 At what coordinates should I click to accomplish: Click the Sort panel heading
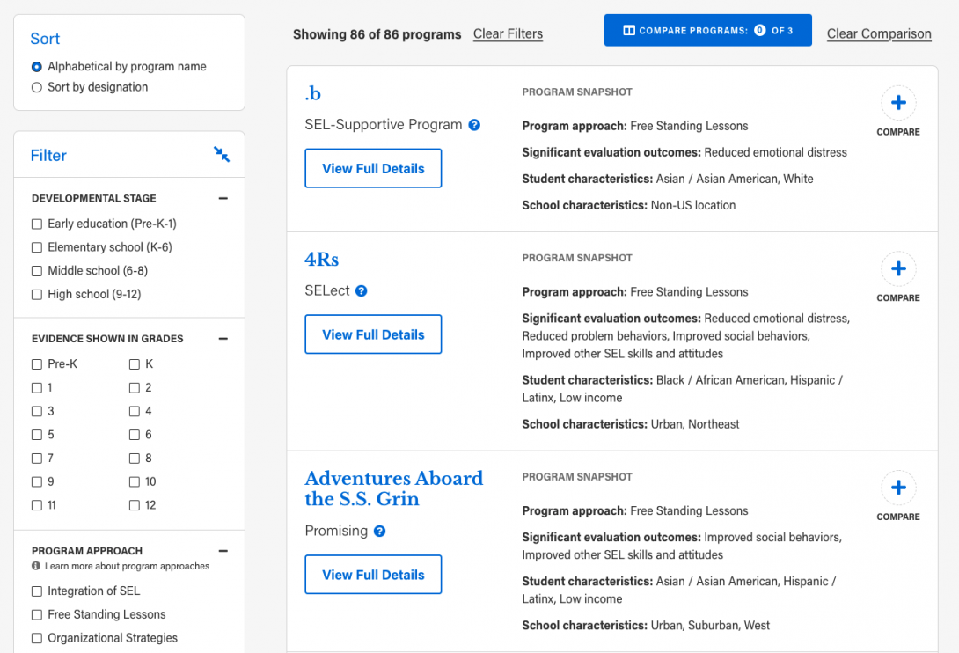45,39
